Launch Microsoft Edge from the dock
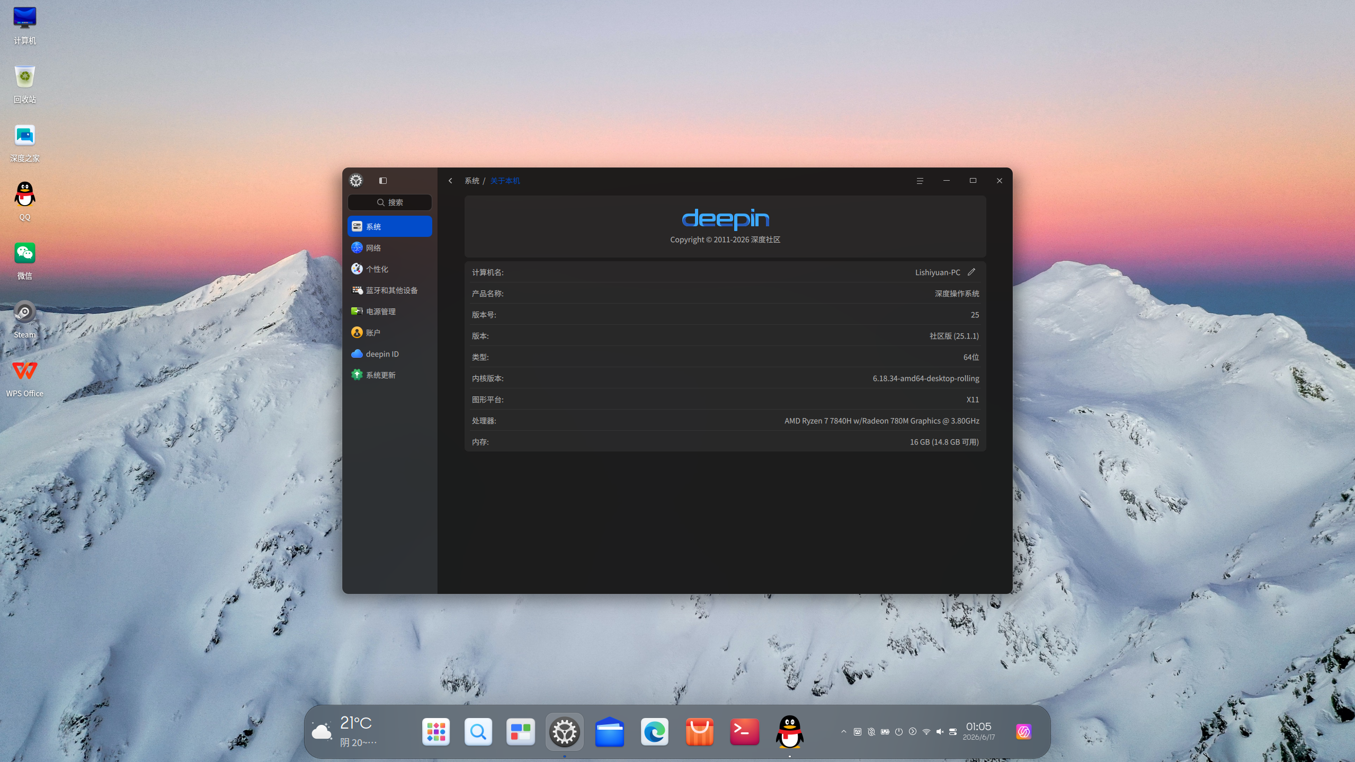The height and width of the screenshot is (762, 1355). (655, 732)
